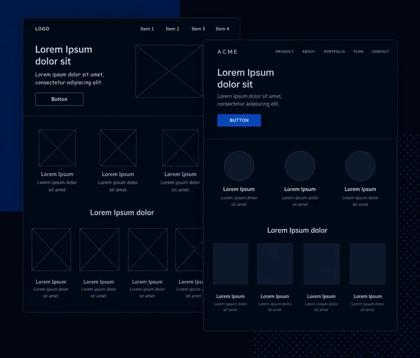Open the TEAM menu item
Image resolution: width=420 pixels, height=358 pixels.
tap(358, 51)
